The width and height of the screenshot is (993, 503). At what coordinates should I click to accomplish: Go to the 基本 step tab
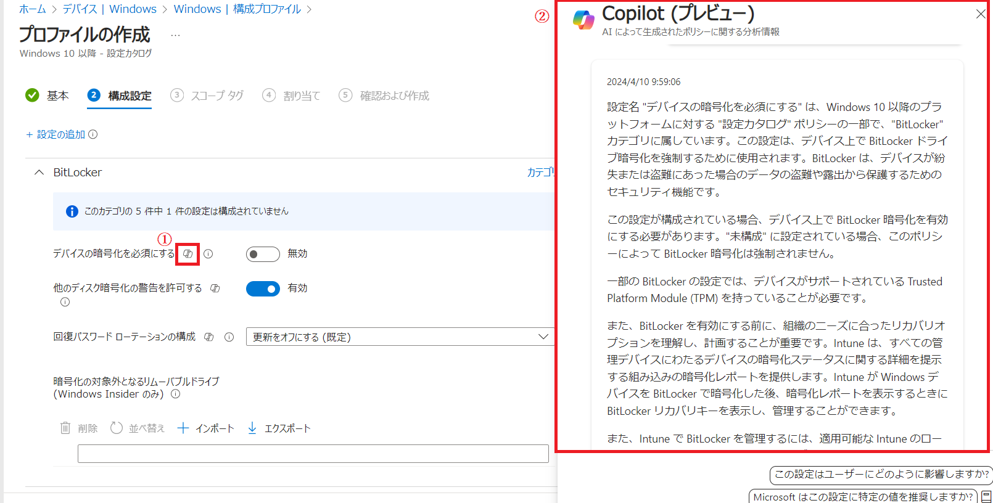coord(47,96)
